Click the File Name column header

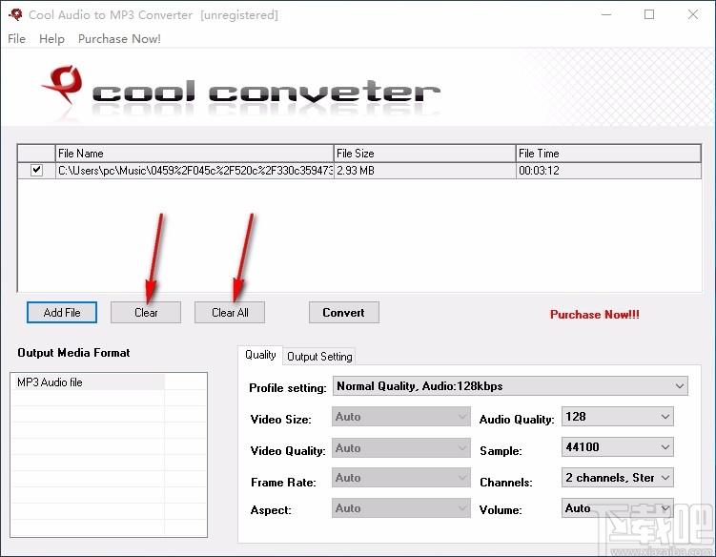click(x=194, y=153)
